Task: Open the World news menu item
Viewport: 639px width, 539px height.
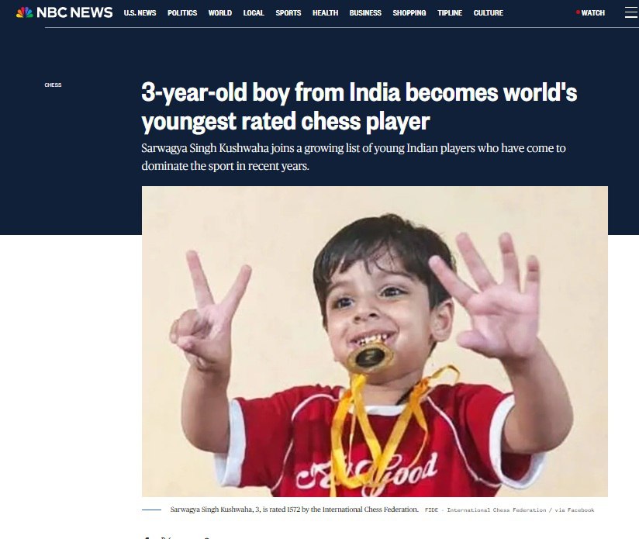Action: 220,13
